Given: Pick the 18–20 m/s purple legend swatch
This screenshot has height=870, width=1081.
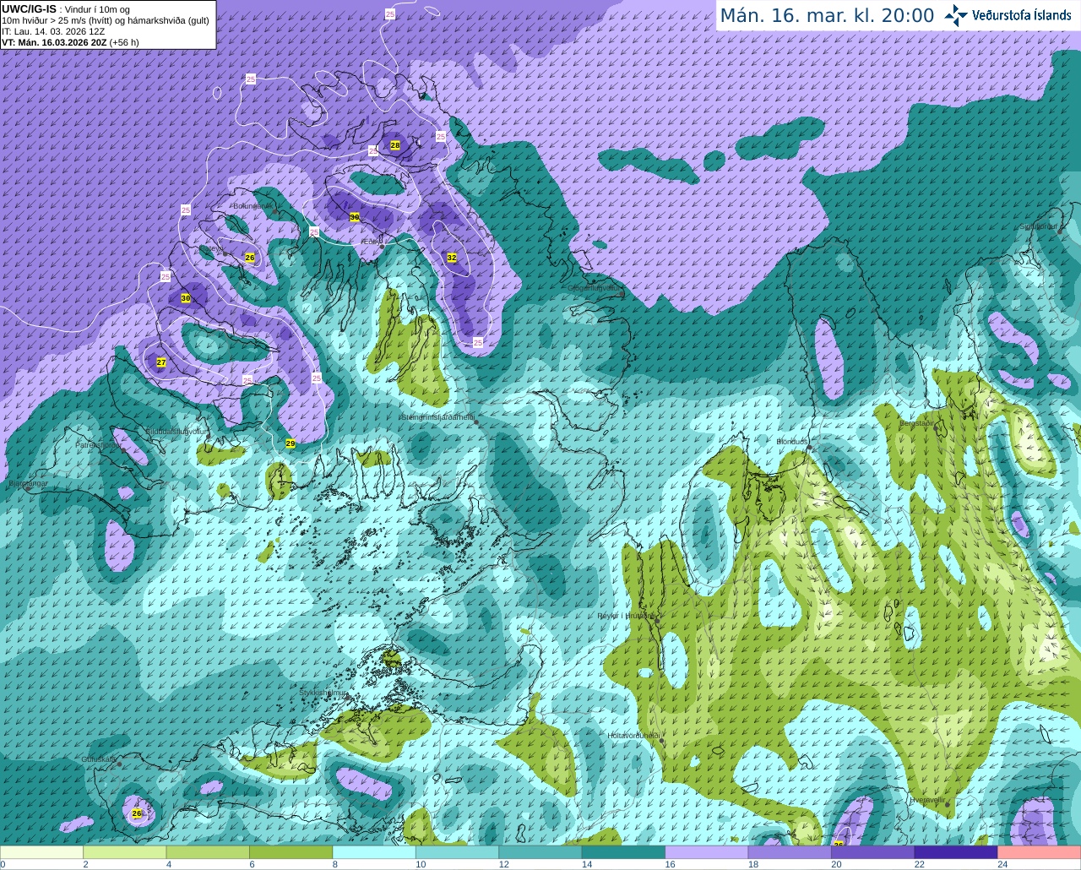Looking at the screenshot, I should point(790,852).
